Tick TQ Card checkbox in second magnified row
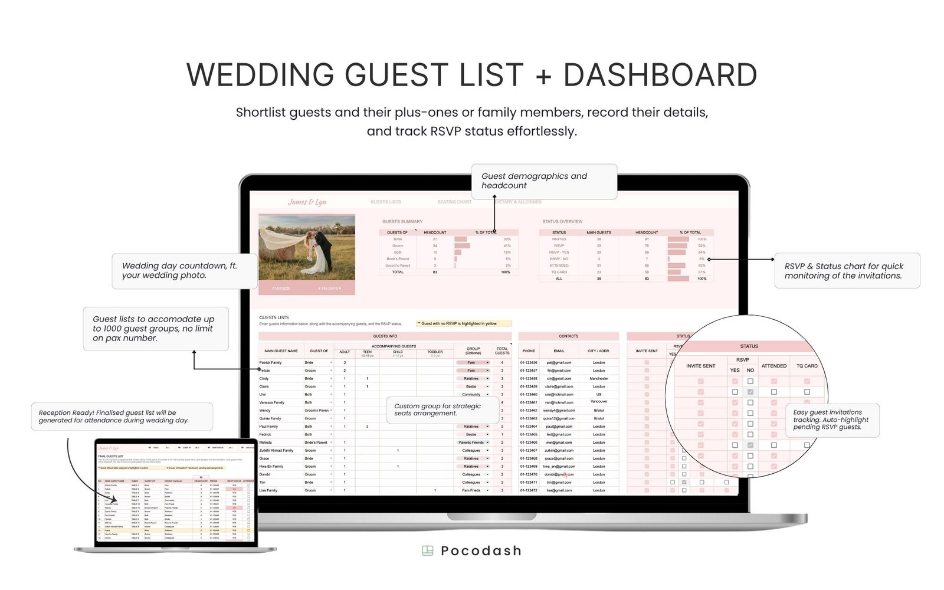Viewport: 944px width, 590px height. 807,392
